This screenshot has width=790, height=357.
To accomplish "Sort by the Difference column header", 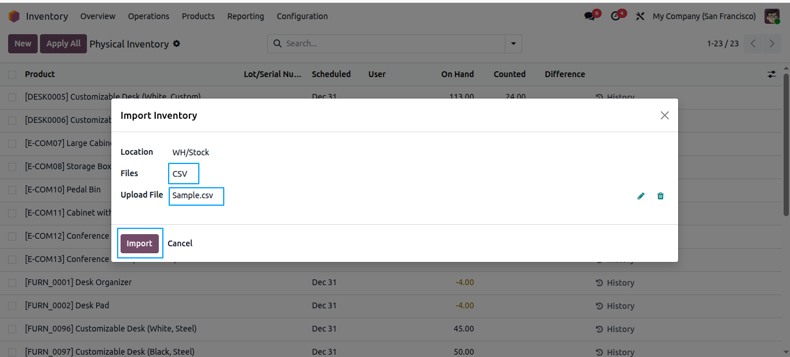I will click(x=565, y=74).
